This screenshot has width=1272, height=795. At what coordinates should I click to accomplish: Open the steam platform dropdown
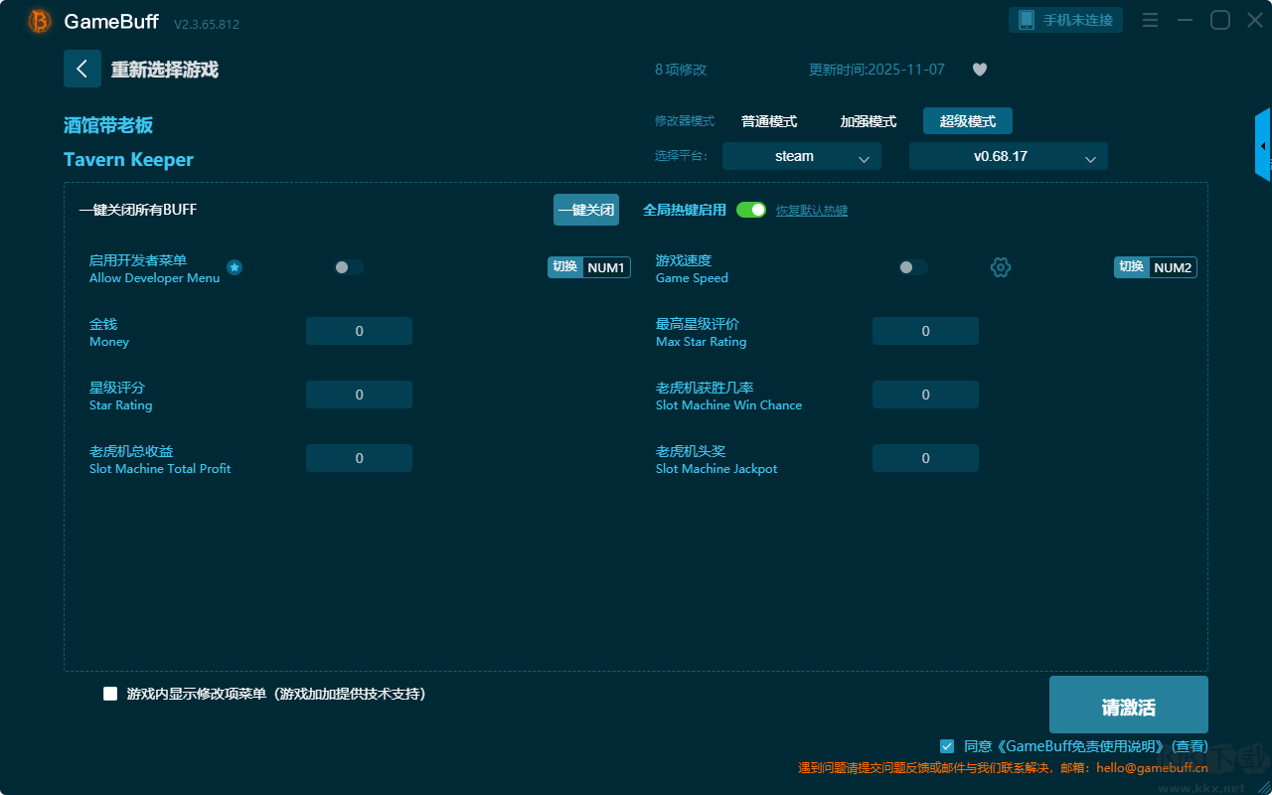point(802,156)
